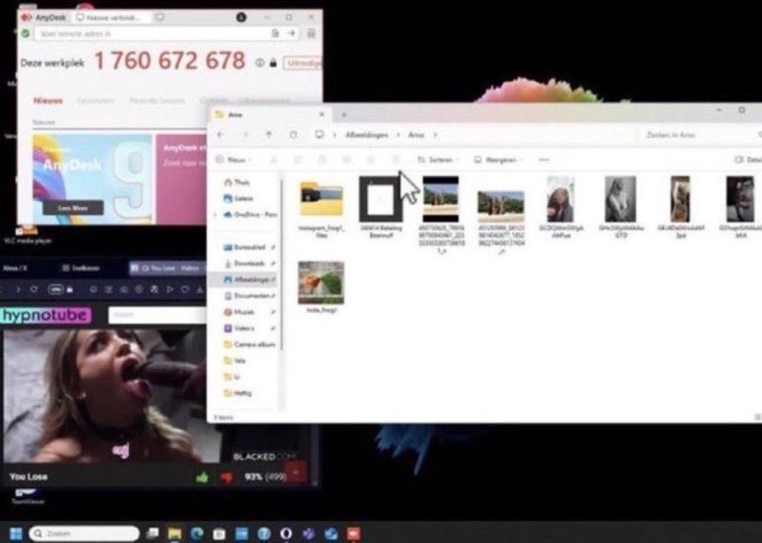Open the VLC media player desktop icon
762x543 pixels.
coord(28,233)
